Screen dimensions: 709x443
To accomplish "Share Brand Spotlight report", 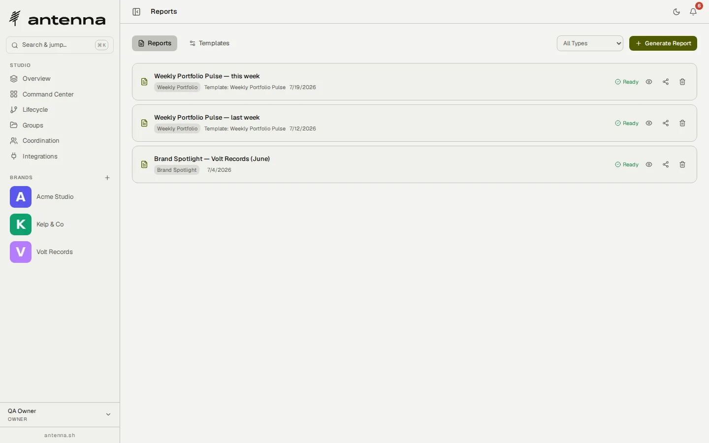I will tap(666, 164).
